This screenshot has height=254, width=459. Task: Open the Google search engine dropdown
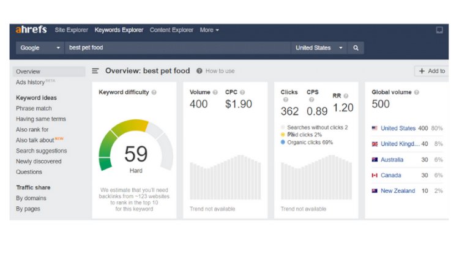(40, 48)
